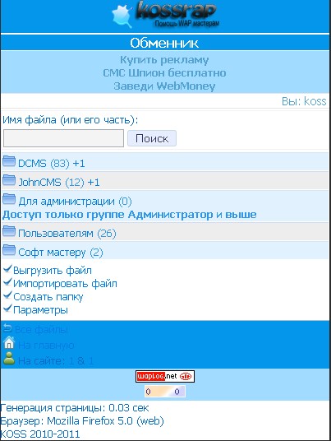Choose Создать папку
Image resolution: width=331 pixels, height=441 pixels.
point(48,297)
